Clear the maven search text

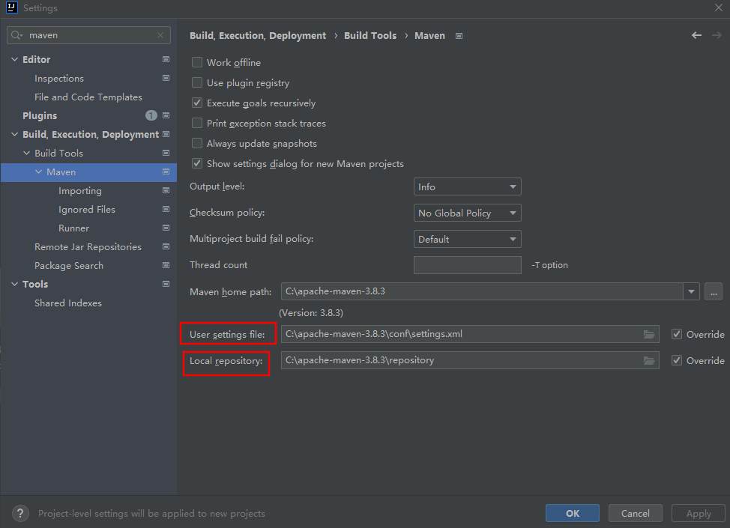(x=160, y=35)
